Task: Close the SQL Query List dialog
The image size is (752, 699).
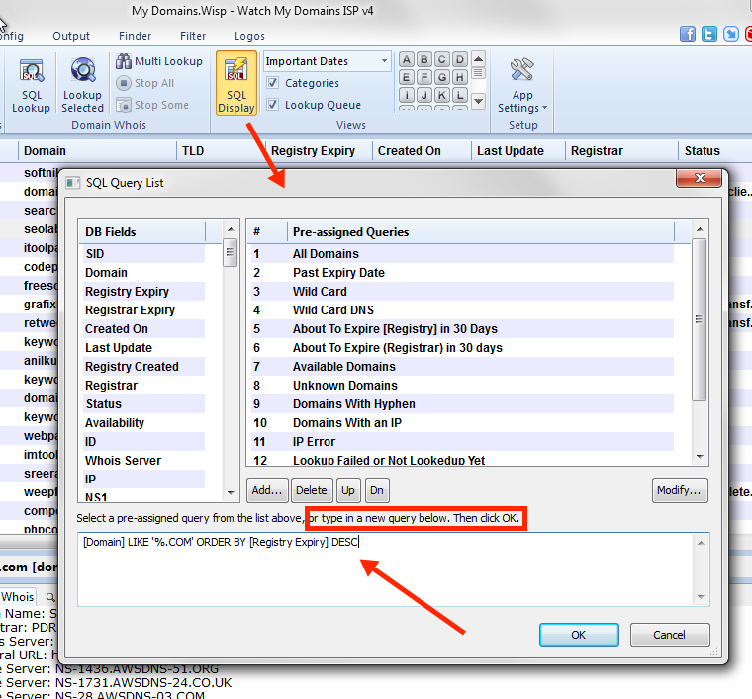Action: tap(700, 178)
